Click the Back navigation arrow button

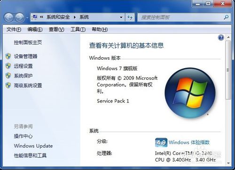coord(8,17)
